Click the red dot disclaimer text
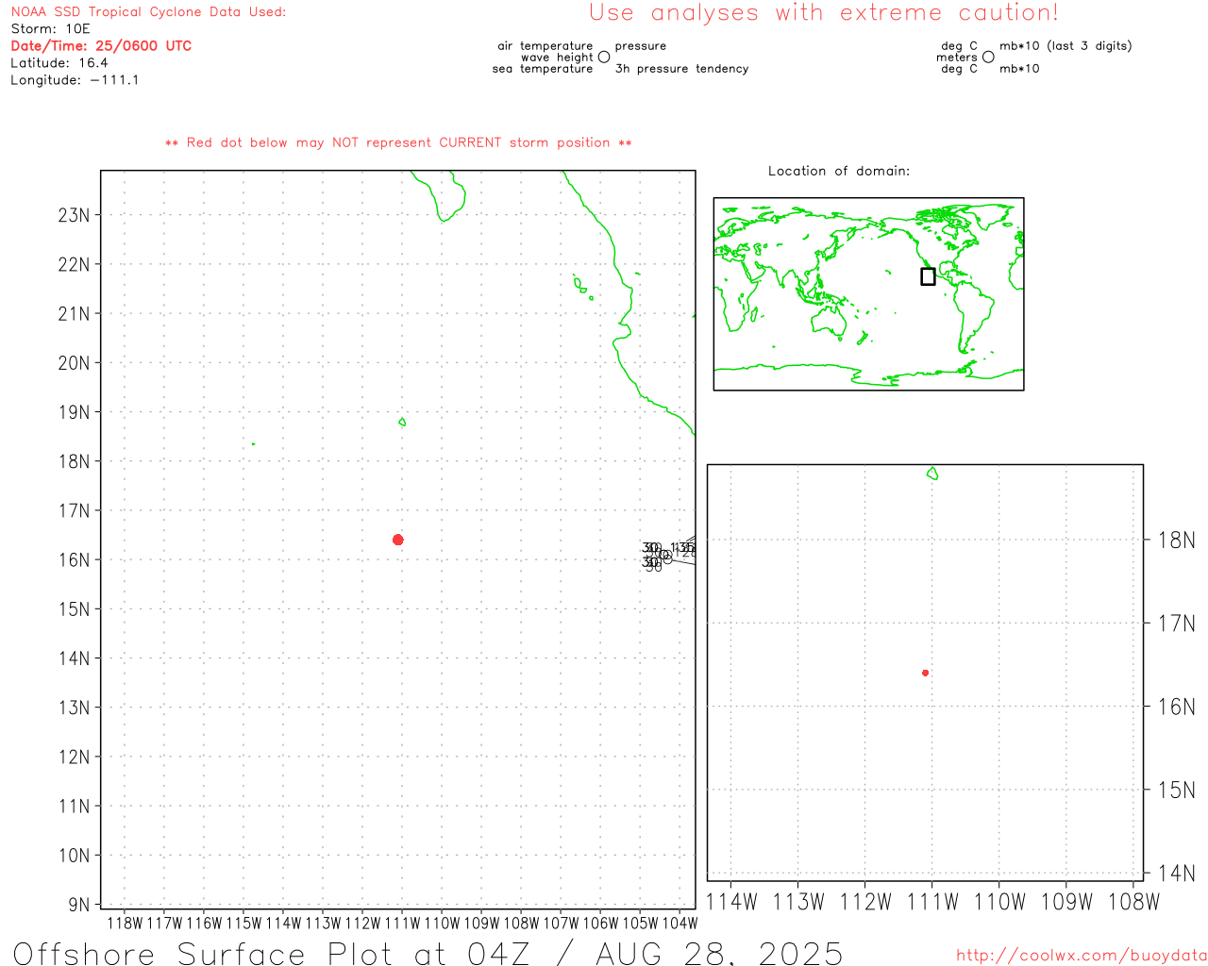 tap(398, 142)
